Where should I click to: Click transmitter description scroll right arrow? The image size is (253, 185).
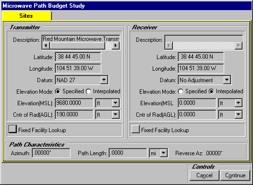(x=116, y=46)
